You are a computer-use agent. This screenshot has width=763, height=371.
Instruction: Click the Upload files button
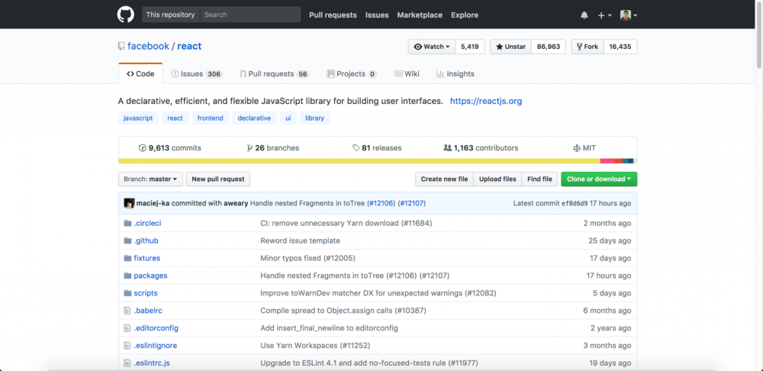(497, 179)
